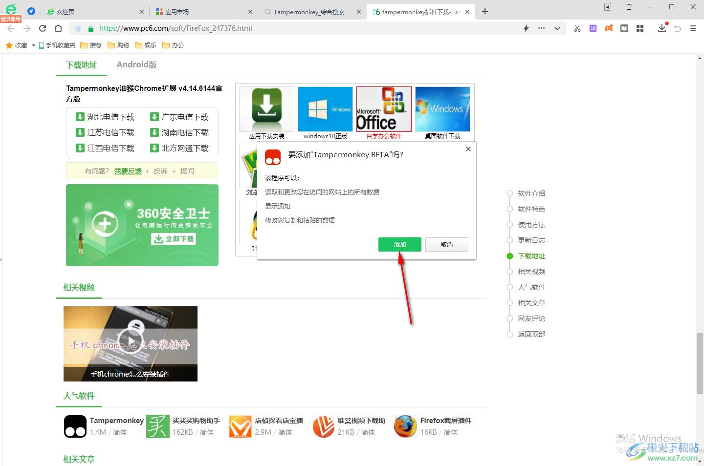Image resolution: width=704 pixels, height=466 pixels.
Task: Open the 娱乐 bookmark folder
Action: coord(146,45)
